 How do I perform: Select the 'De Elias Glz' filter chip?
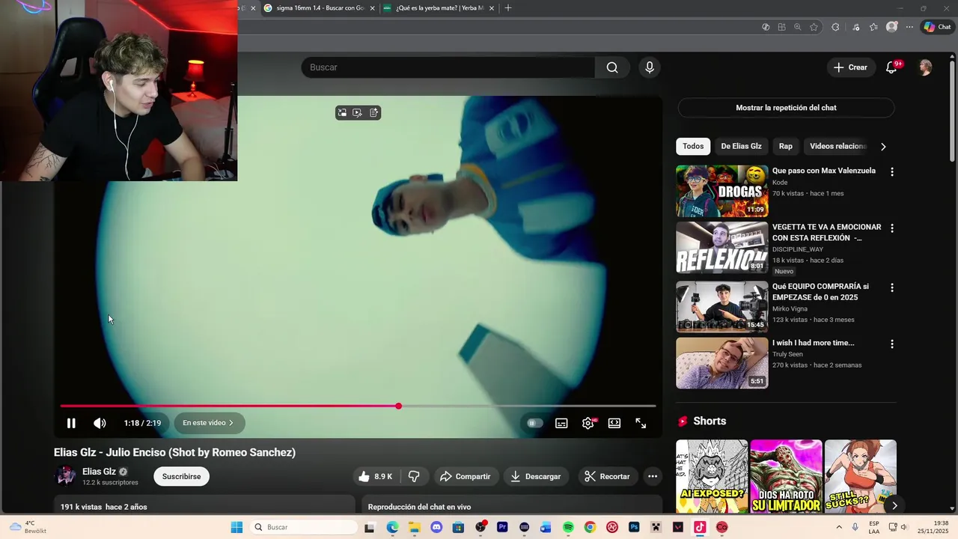[741, 146]
